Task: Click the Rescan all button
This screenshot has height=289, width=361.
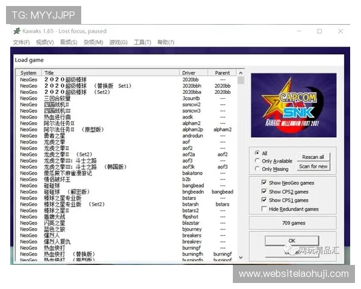Action: tap(313, 157)
